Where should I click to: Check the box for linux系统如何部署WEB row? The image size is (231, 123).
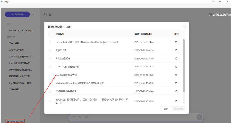point(51,75)
